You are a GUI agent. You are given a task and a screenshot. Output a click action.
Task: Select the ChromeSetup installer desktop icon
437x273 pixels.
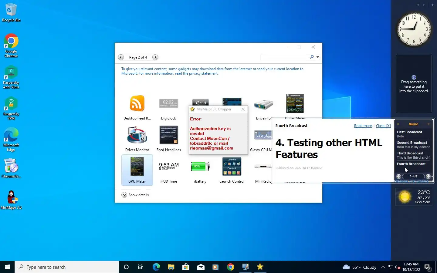pos(11,168)
